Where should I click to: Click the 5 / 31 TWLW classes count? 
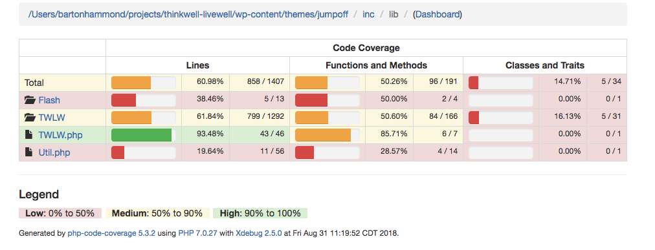pyautogui.click(x=611, y=117)
